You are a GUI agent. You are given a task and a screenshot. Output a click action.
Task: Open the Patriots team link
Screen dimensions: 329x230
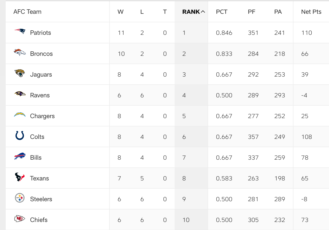[40, 33]
